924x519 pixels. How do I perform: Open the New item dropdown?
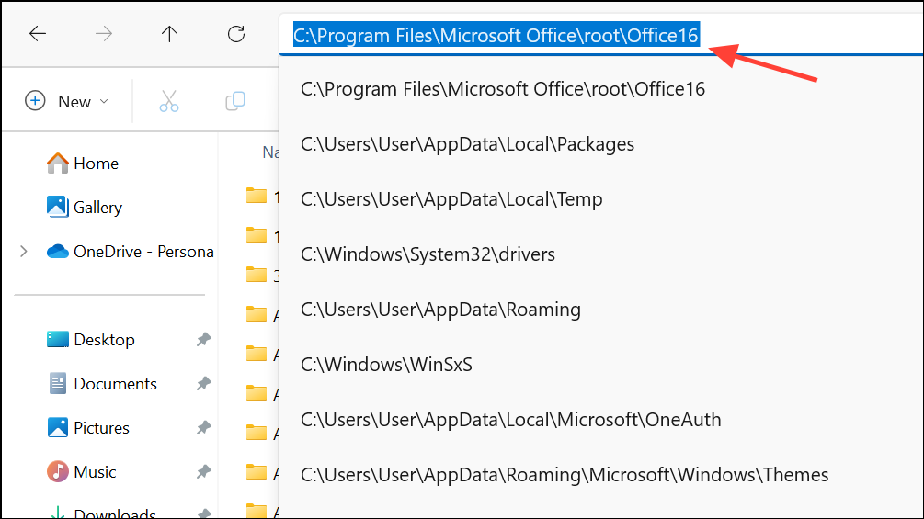[67, 101]
